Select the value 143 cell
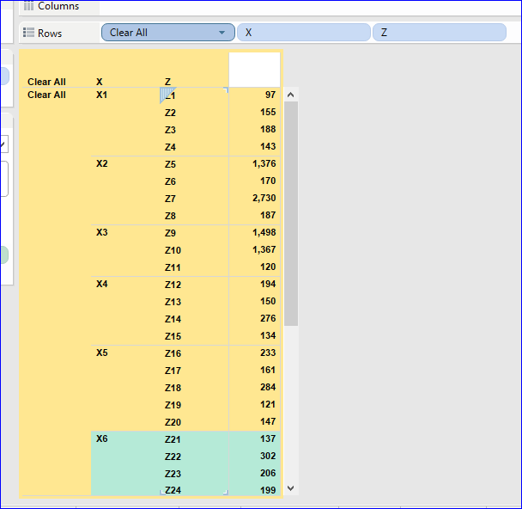Viewport: 522px width, 509px height. click(268, 146)
